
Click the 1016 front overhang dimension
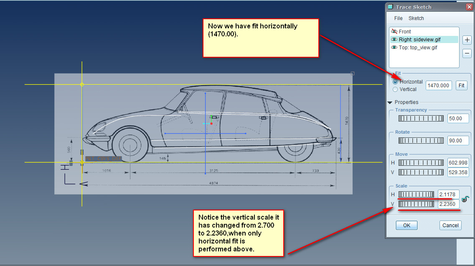coord(107,170)
